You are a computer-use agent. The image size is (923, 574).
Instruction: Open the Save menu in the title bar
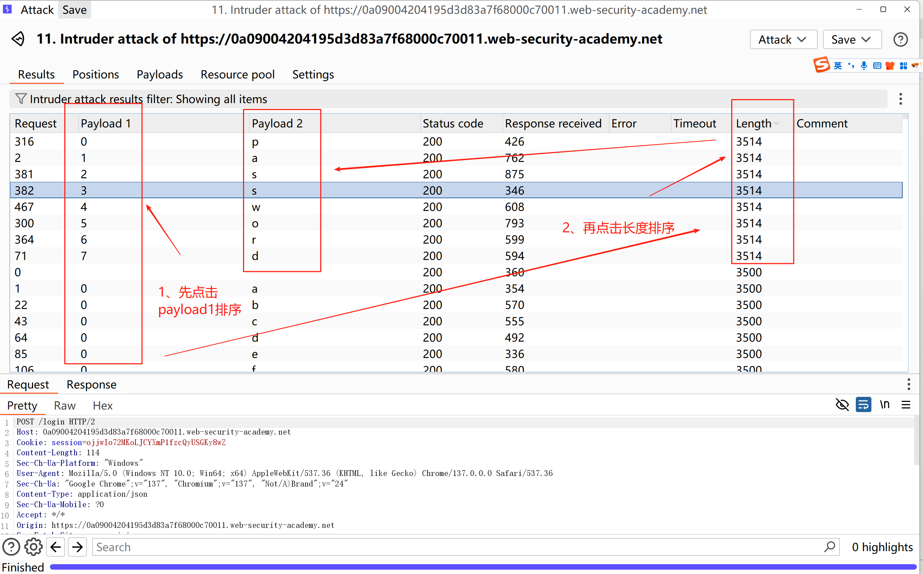pyautogui.click(x=74, y=9)
